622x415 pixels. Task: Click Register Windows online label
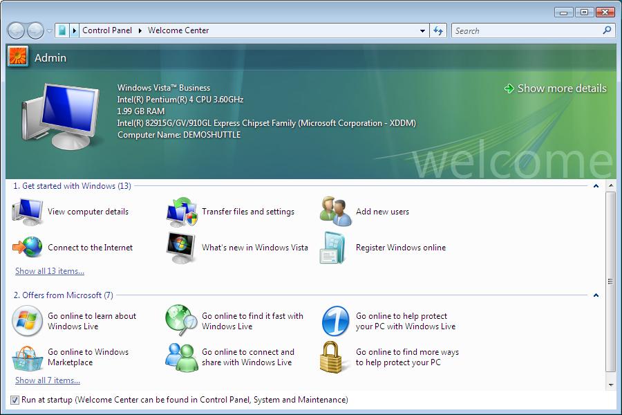coord(401,248)
